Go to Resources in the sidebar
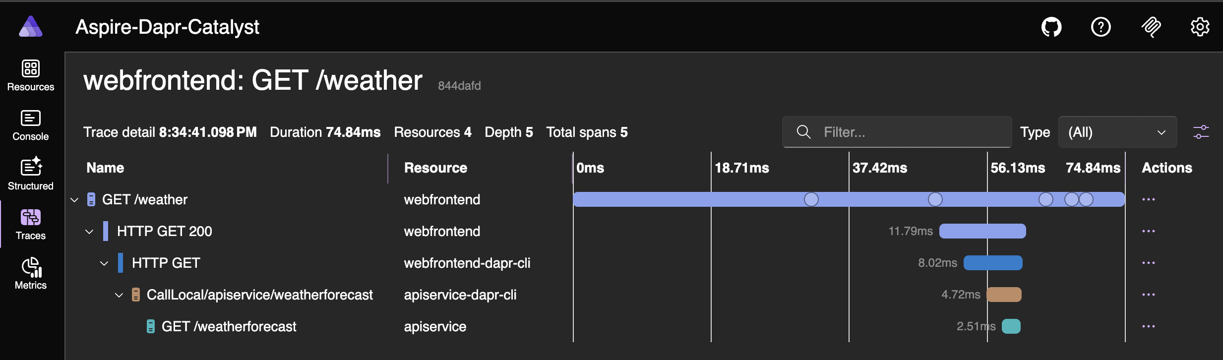 (31, 75)
